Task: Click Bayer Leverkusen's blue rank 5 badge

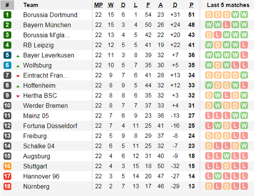Action: (7, 55)
